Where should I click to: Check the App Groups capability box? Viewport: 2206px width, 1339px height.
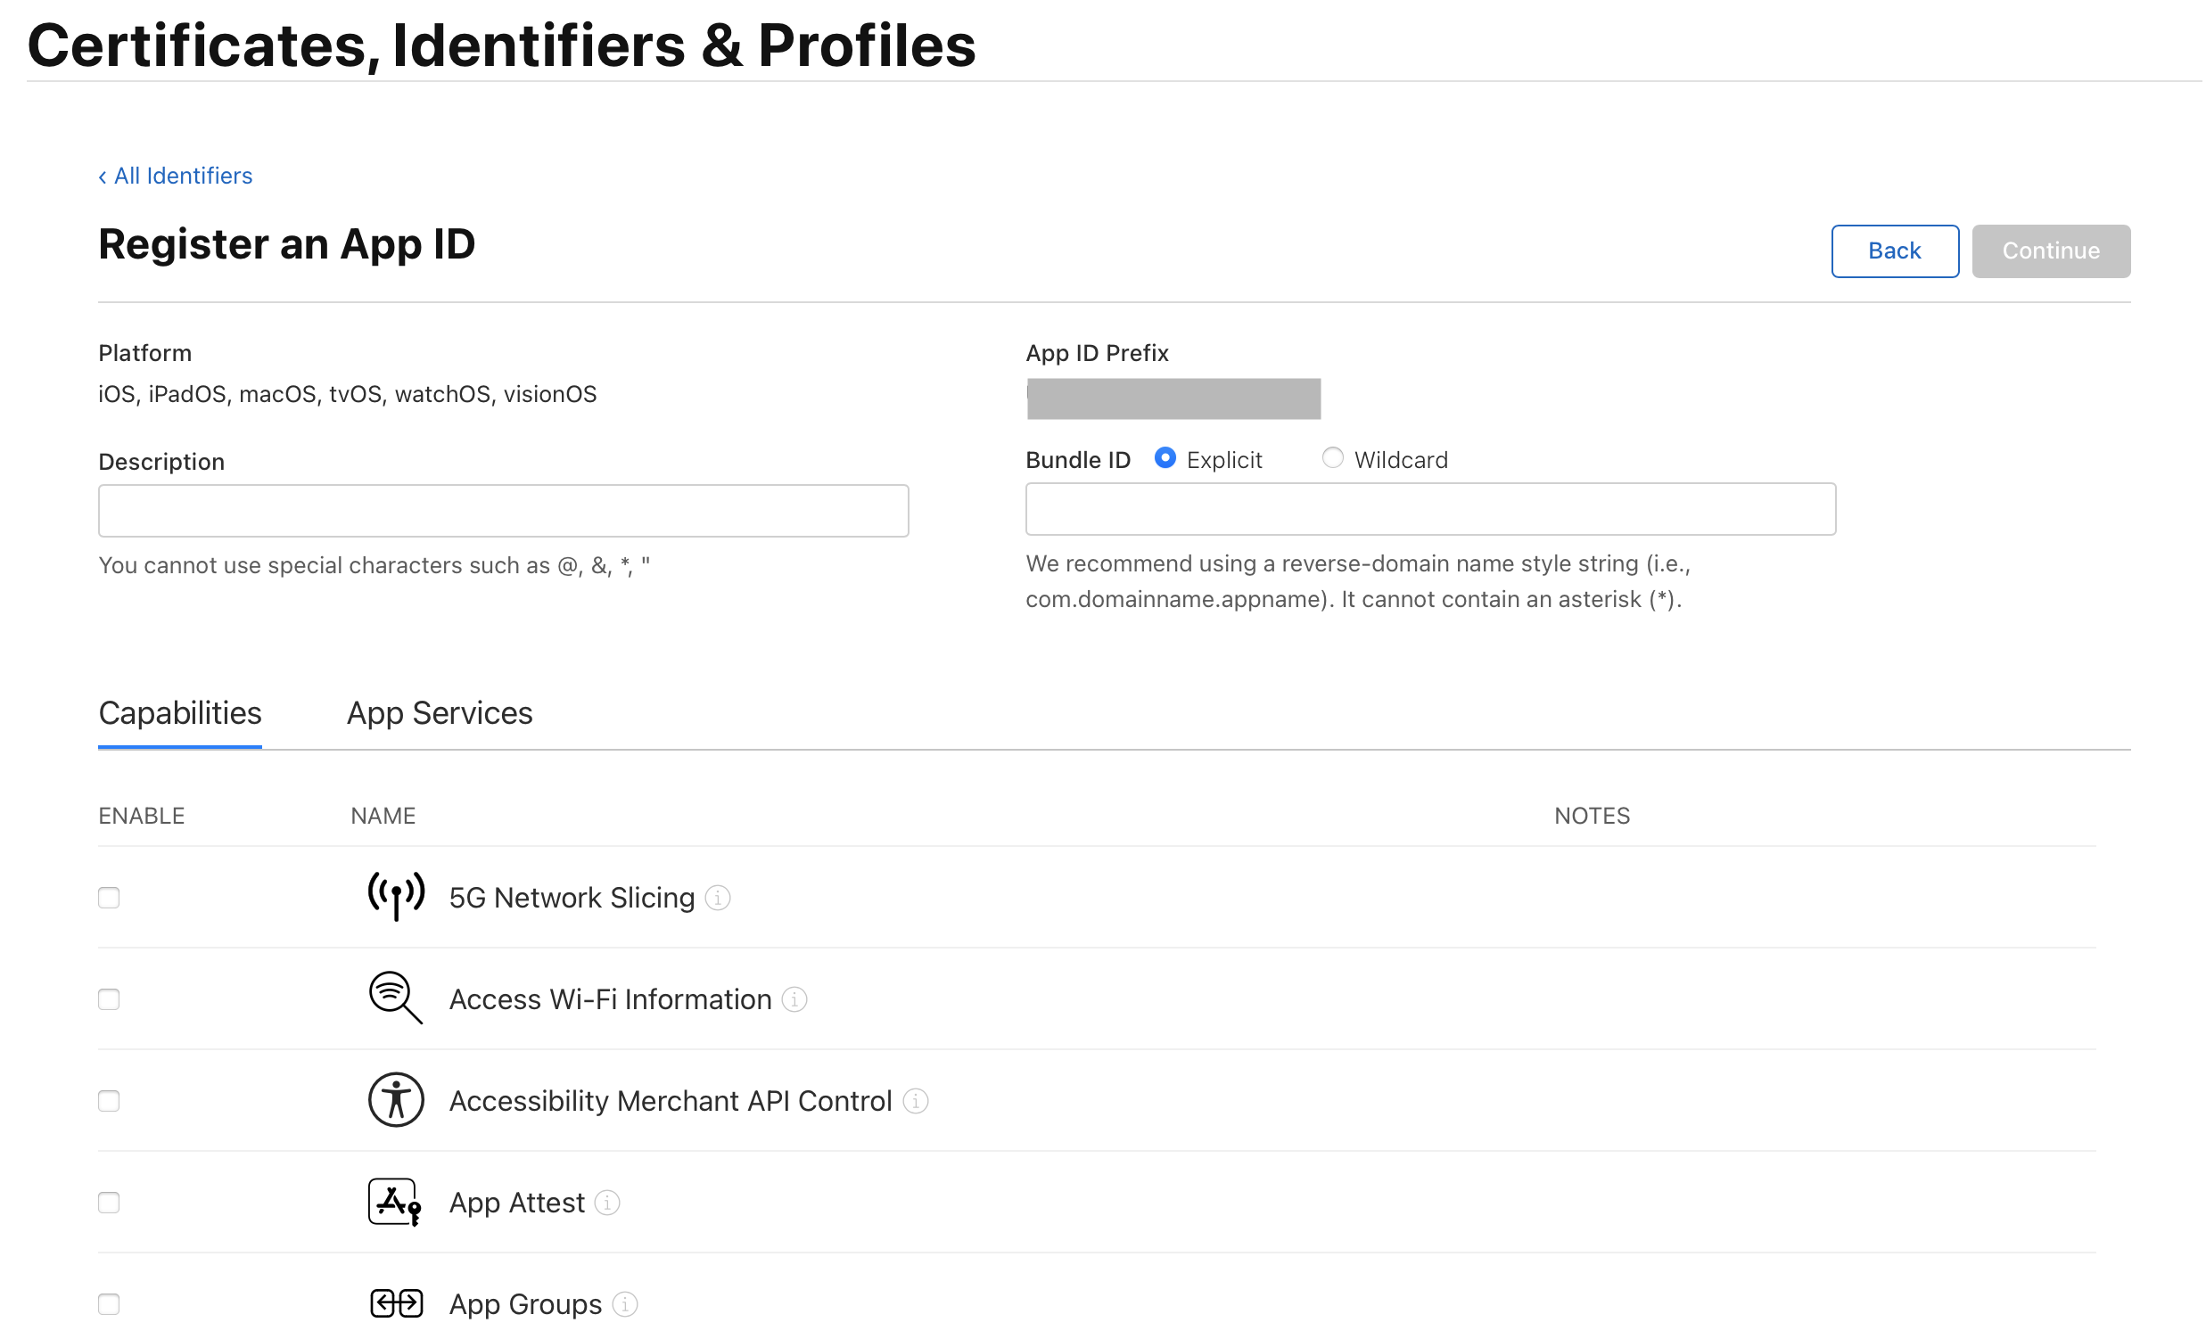point(109,1304)
